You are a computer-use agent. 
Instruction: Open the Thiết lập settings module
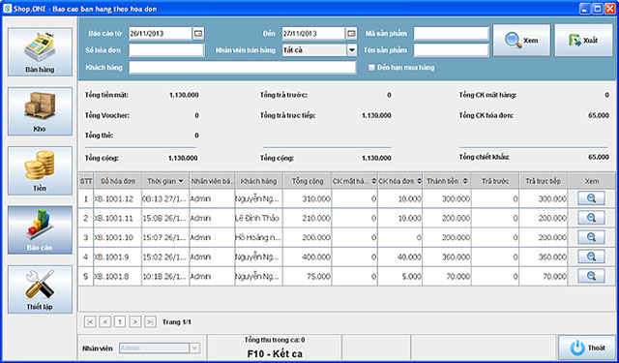(x=40, y=289)
